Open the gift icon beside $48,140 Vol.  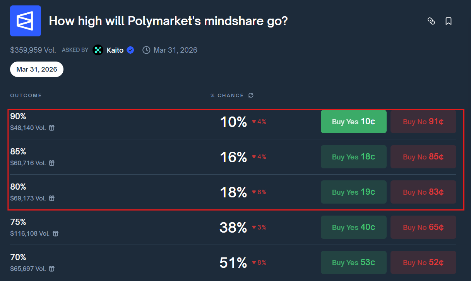click(x=51, y=127)
